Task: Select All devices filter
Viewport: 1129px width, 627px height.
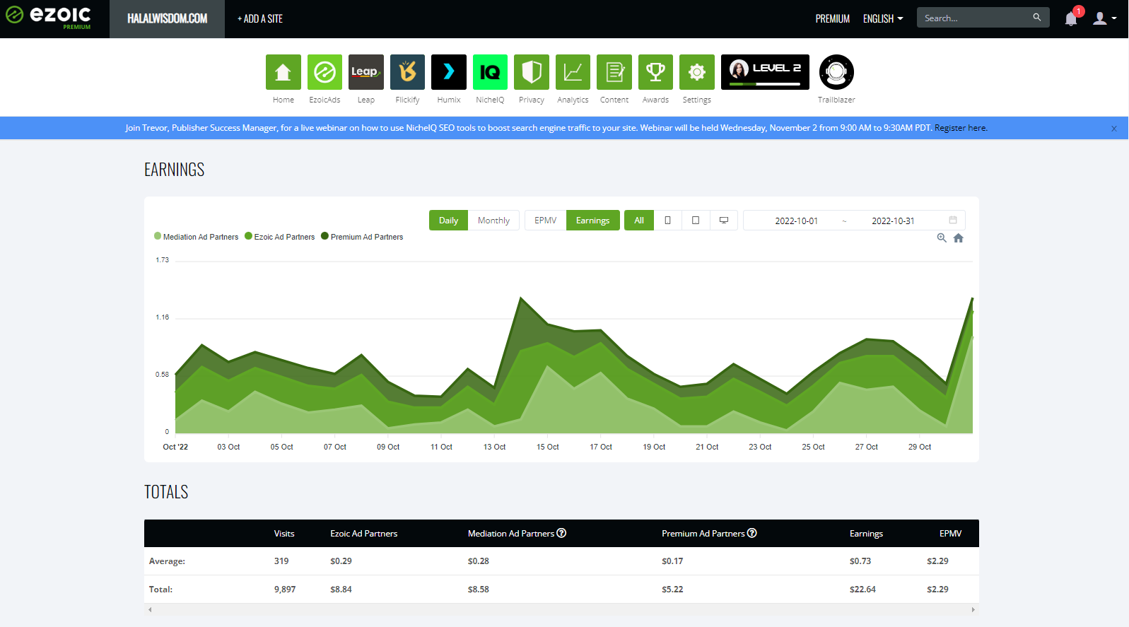Action: point(639,221)
